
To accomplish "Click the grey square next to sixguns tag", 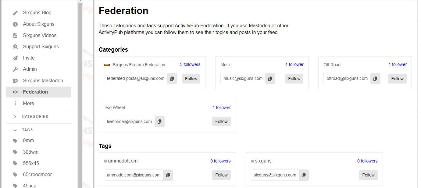I will tap(252, 161).
